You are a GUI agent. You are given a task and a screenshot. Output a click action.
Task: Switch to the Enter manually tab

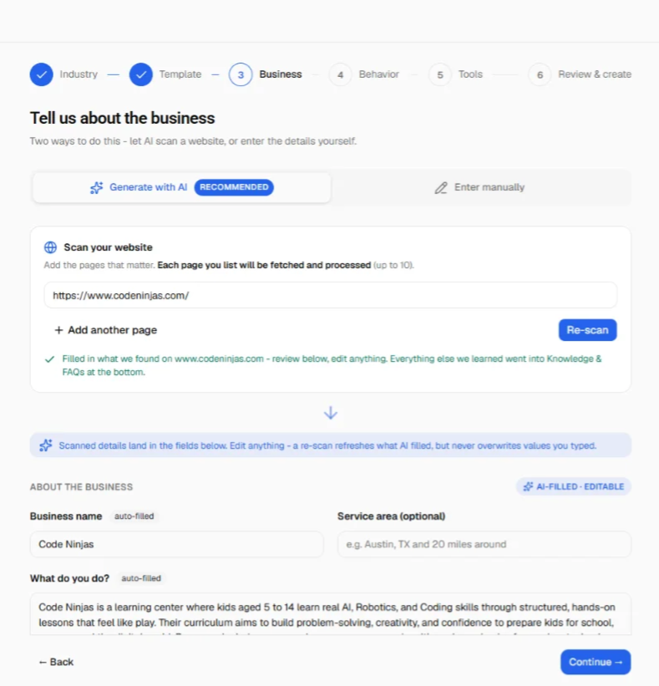[479, 187]
